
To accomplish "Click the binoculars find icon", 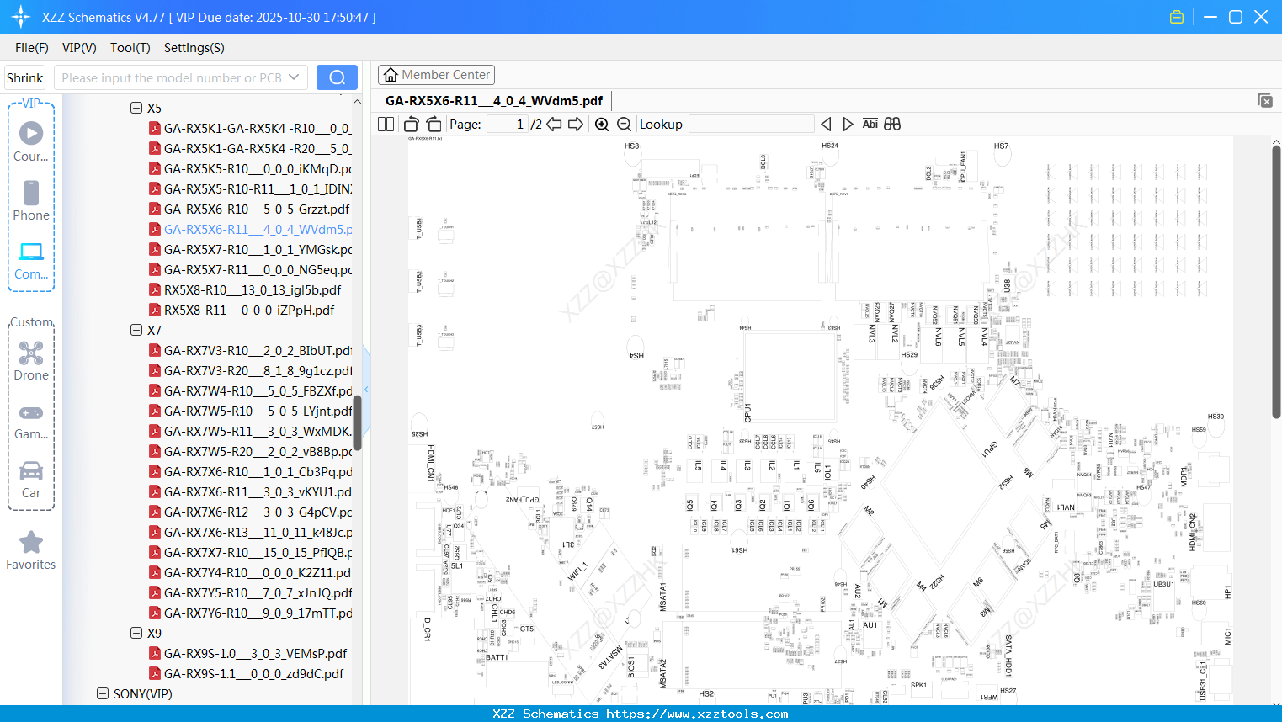I will pos(892,124).
